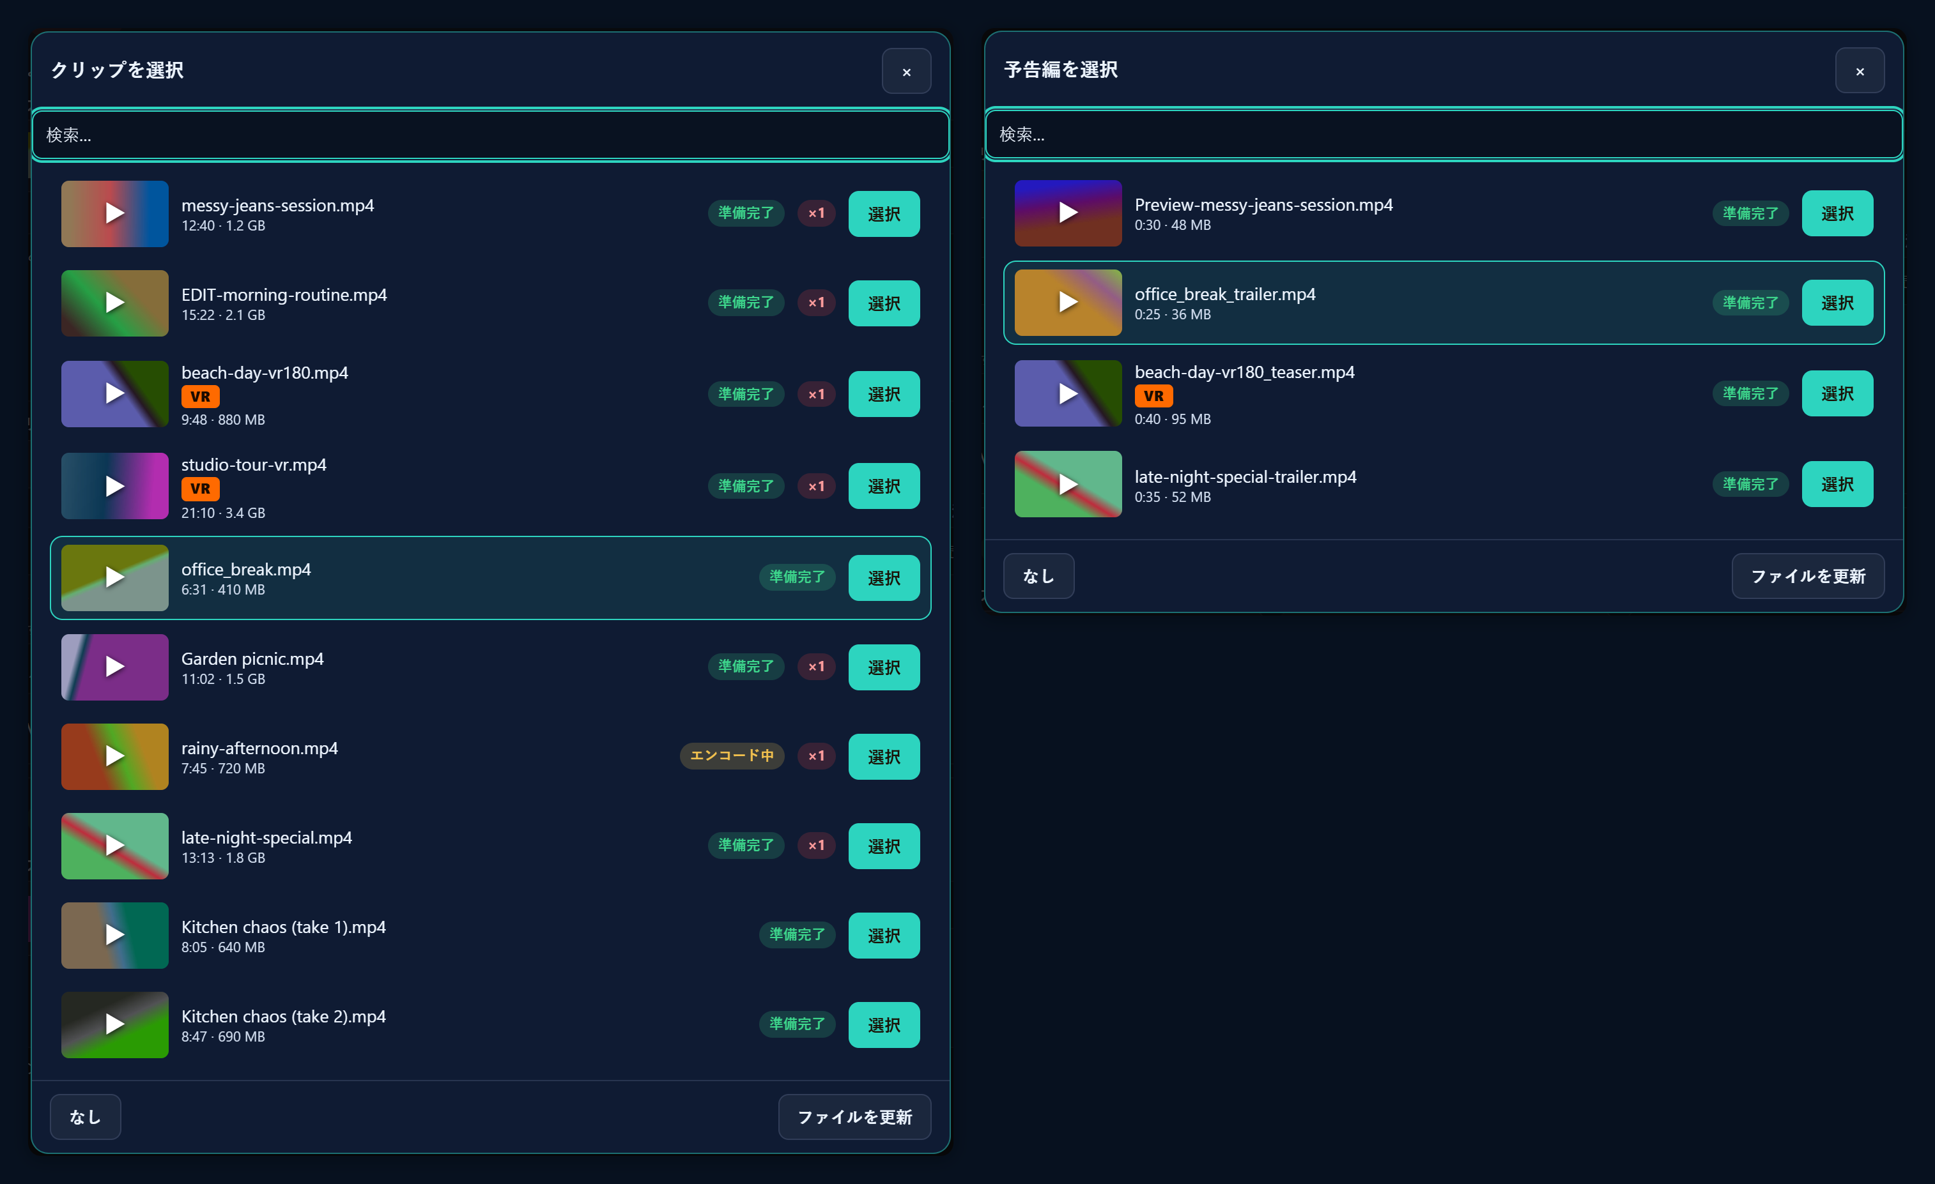Play the Kitchen chaos (take 2).mp4 thumbnail
This screenshot has height=1184, width=1935.
[114, 1025]
